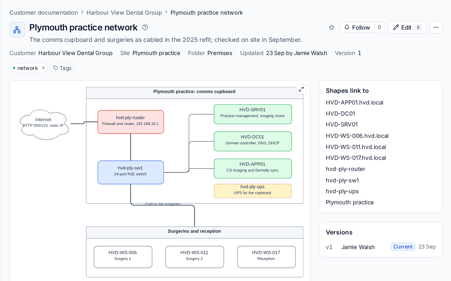Open the Harbour View Dental Group customer link
Image resolution: width=451 pixels, height=281 pixels.
pos(75,53)
